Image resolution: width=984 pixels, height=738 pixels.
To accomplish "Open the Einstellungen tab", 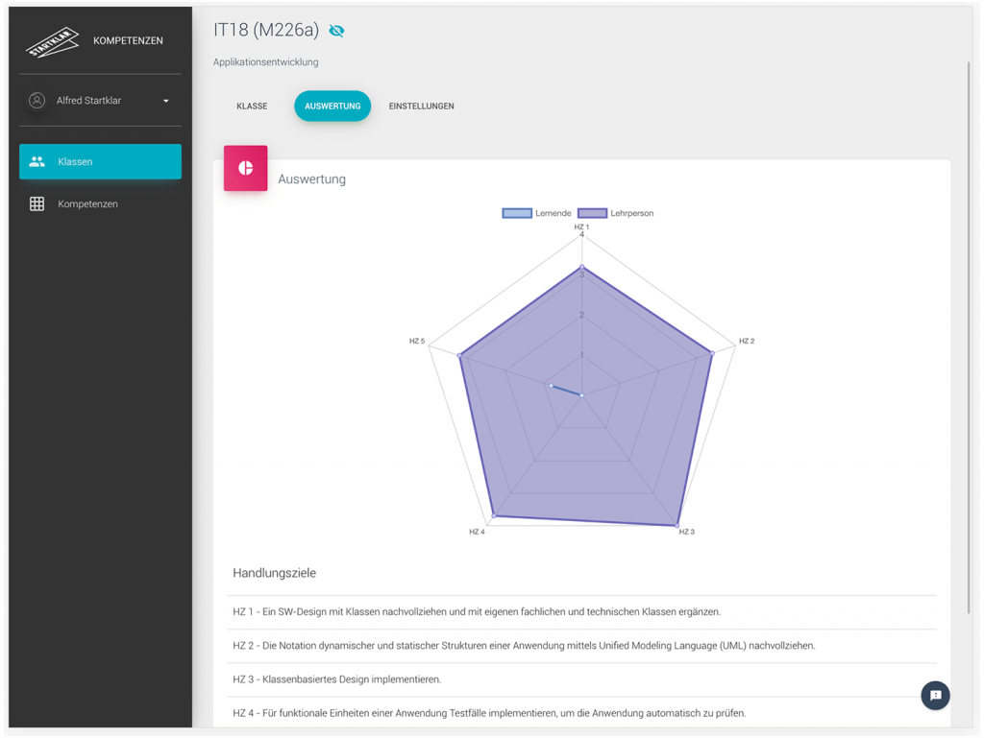I will (x=421, y=107).
